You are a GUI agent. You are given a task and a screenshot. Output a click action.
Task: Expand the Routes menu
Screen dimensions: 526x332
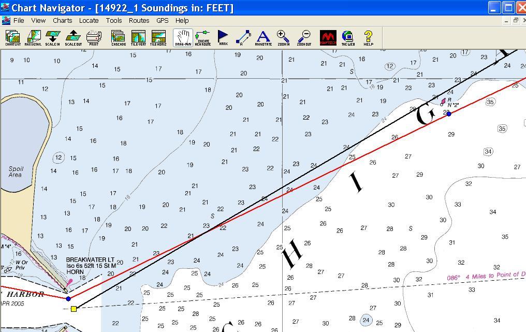[139, 20]
